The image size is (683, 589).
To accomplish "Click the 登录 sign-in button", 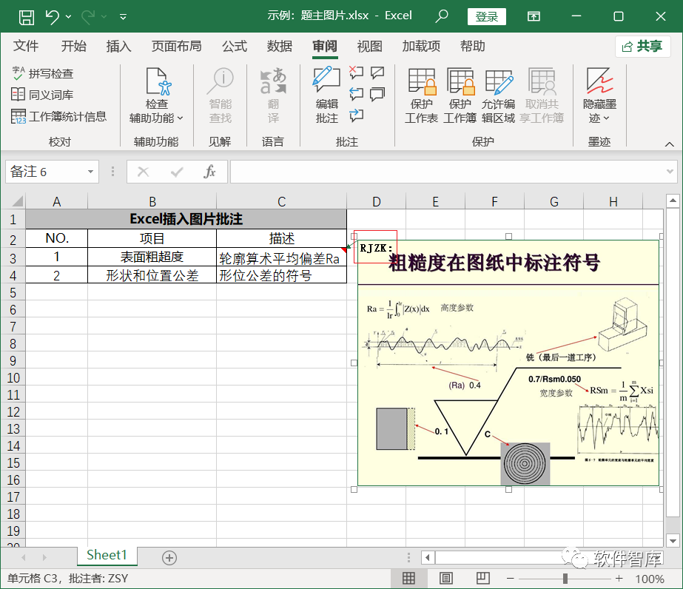I will pyautogui.click(x=486, y=16).
